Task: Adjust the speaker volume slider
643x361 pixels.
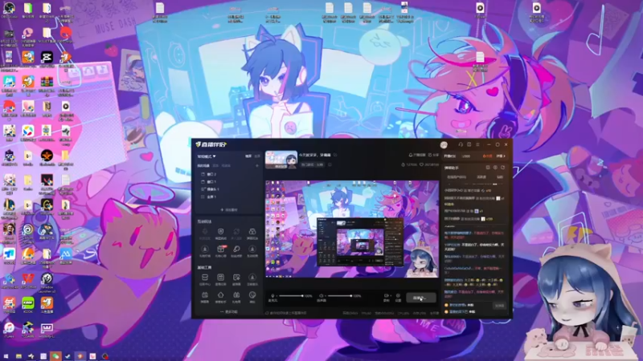Action: coord(339,295)
